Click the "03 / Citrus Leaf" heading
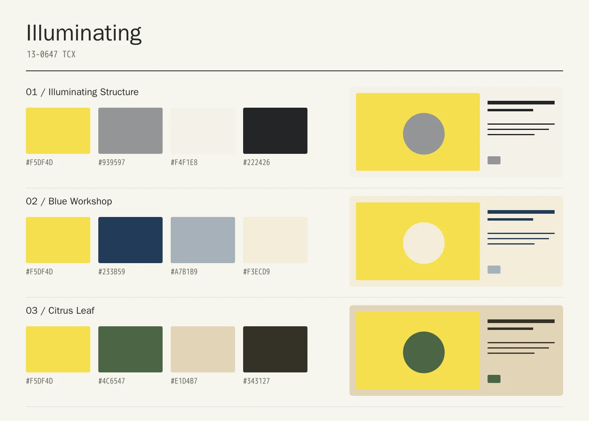 coord(60,311)
